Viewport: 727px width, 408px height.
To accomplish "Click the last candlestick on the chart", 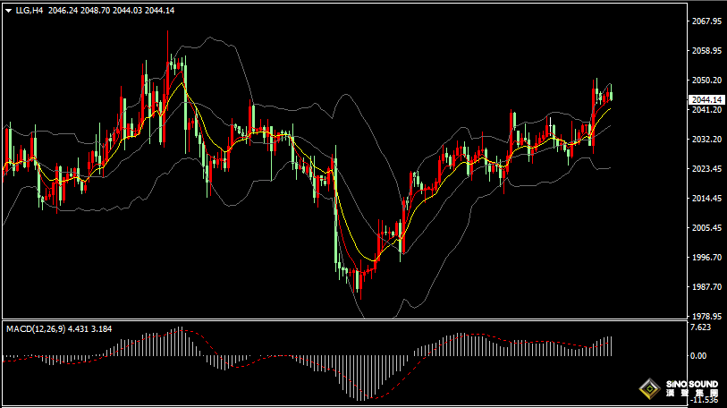I will click(611, 96).
